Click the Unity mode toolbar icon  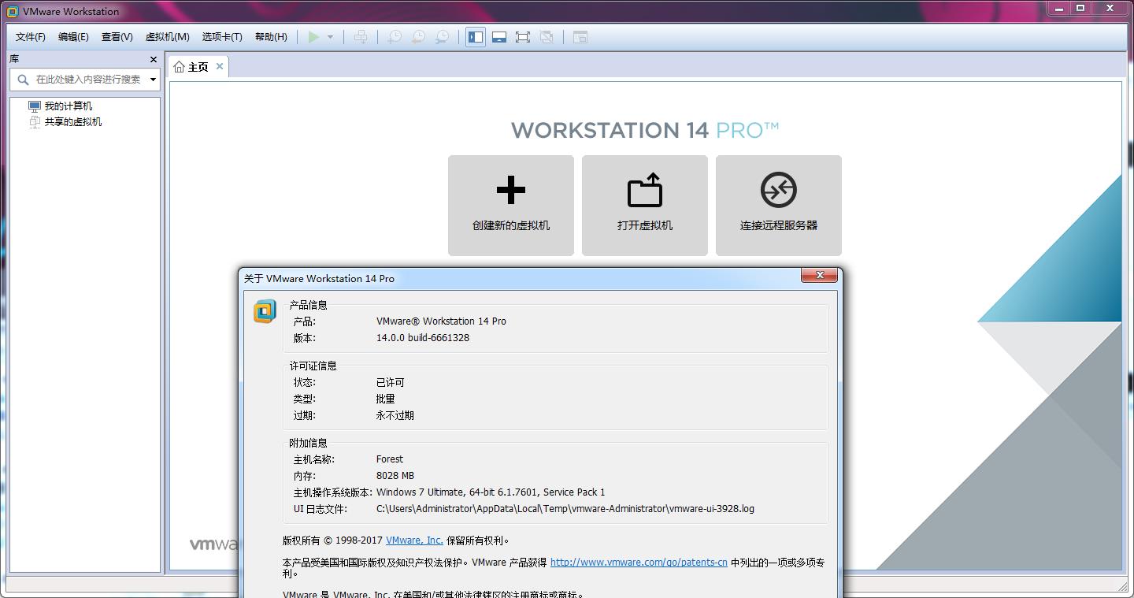point(547,37)
